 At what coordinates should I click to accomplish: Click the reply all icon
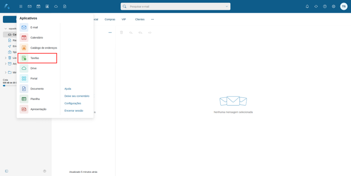click(x=140, y=32)
